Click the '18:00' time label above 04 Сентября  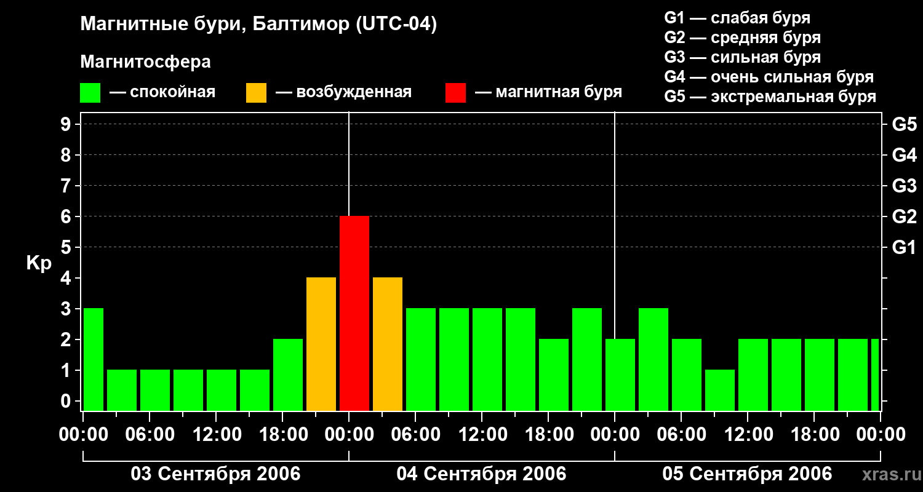549,435
